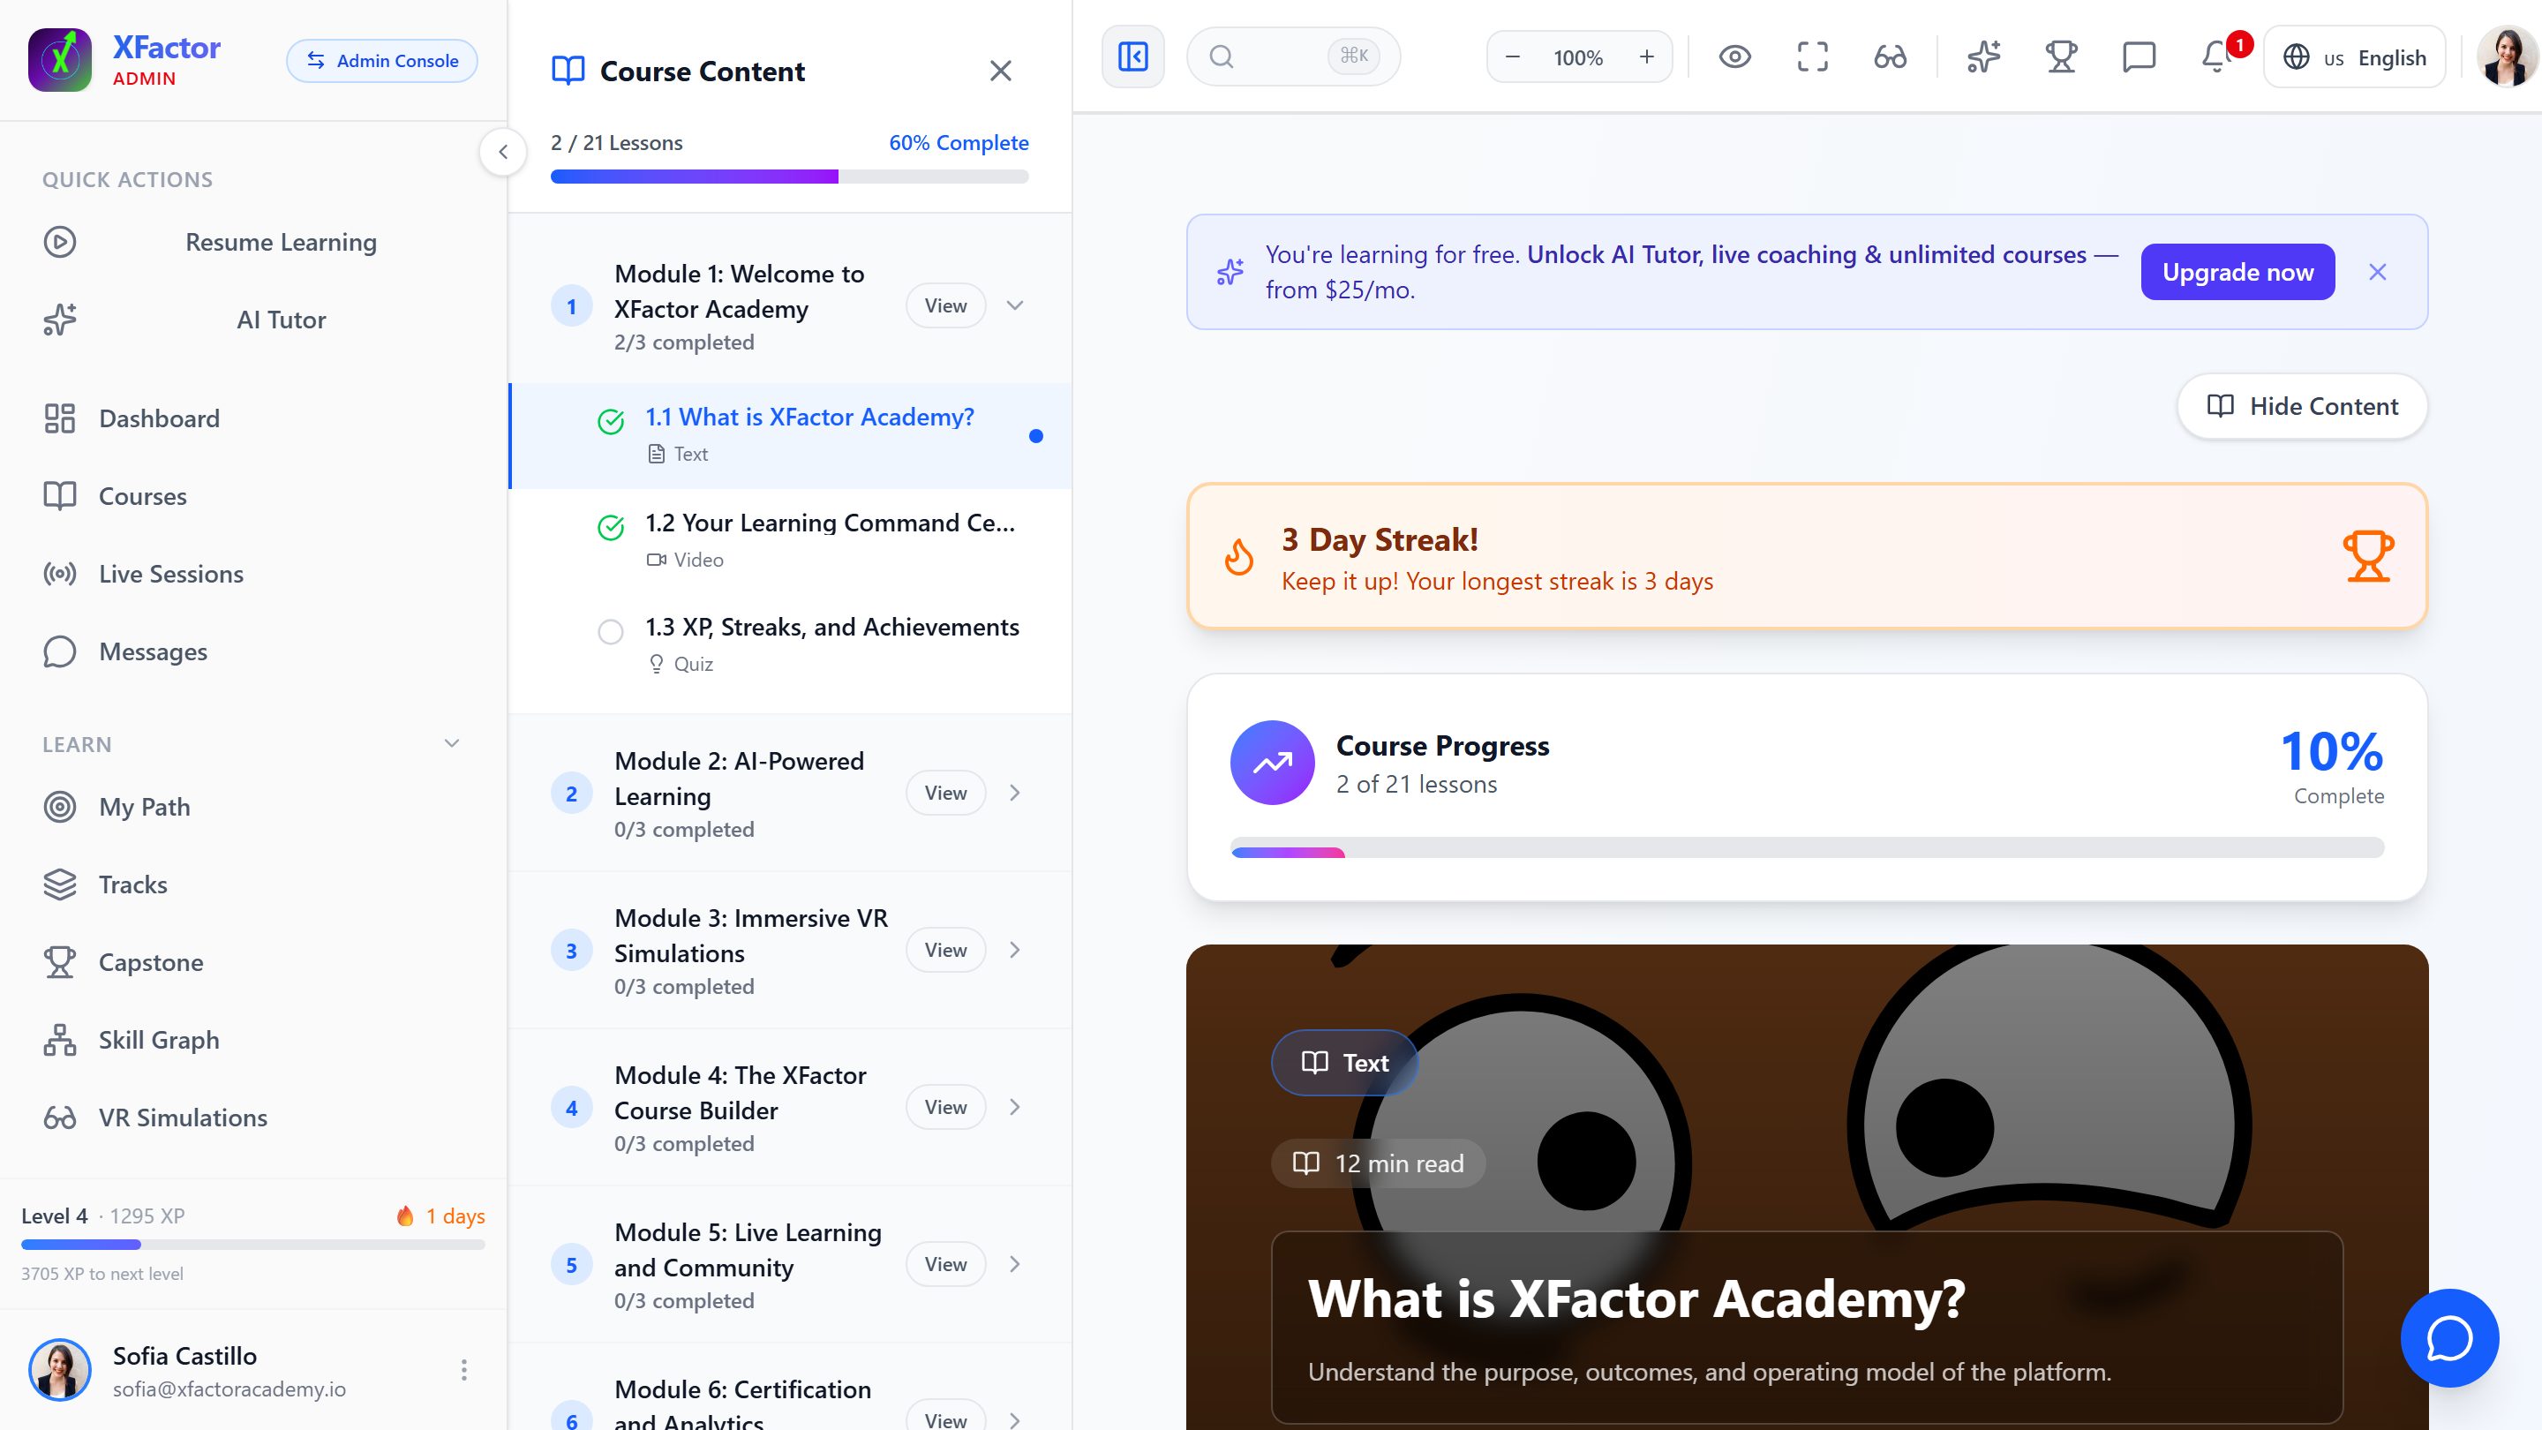This screenshot has width=2542, height=1430.
Task: Toggle focus view eye icon
Action: (x=1734, y=57)
